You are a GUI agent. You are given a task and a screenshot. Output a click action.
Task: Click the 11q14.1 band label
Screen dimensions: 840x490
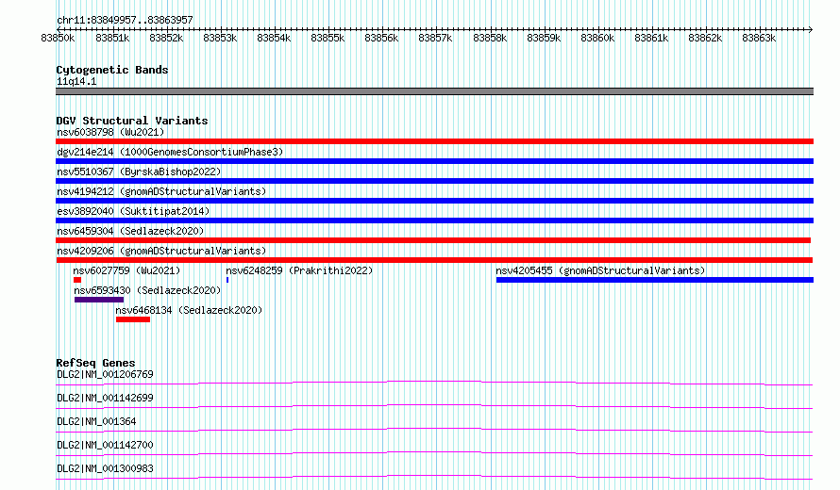pyautogui.click(x=76, y=81)
